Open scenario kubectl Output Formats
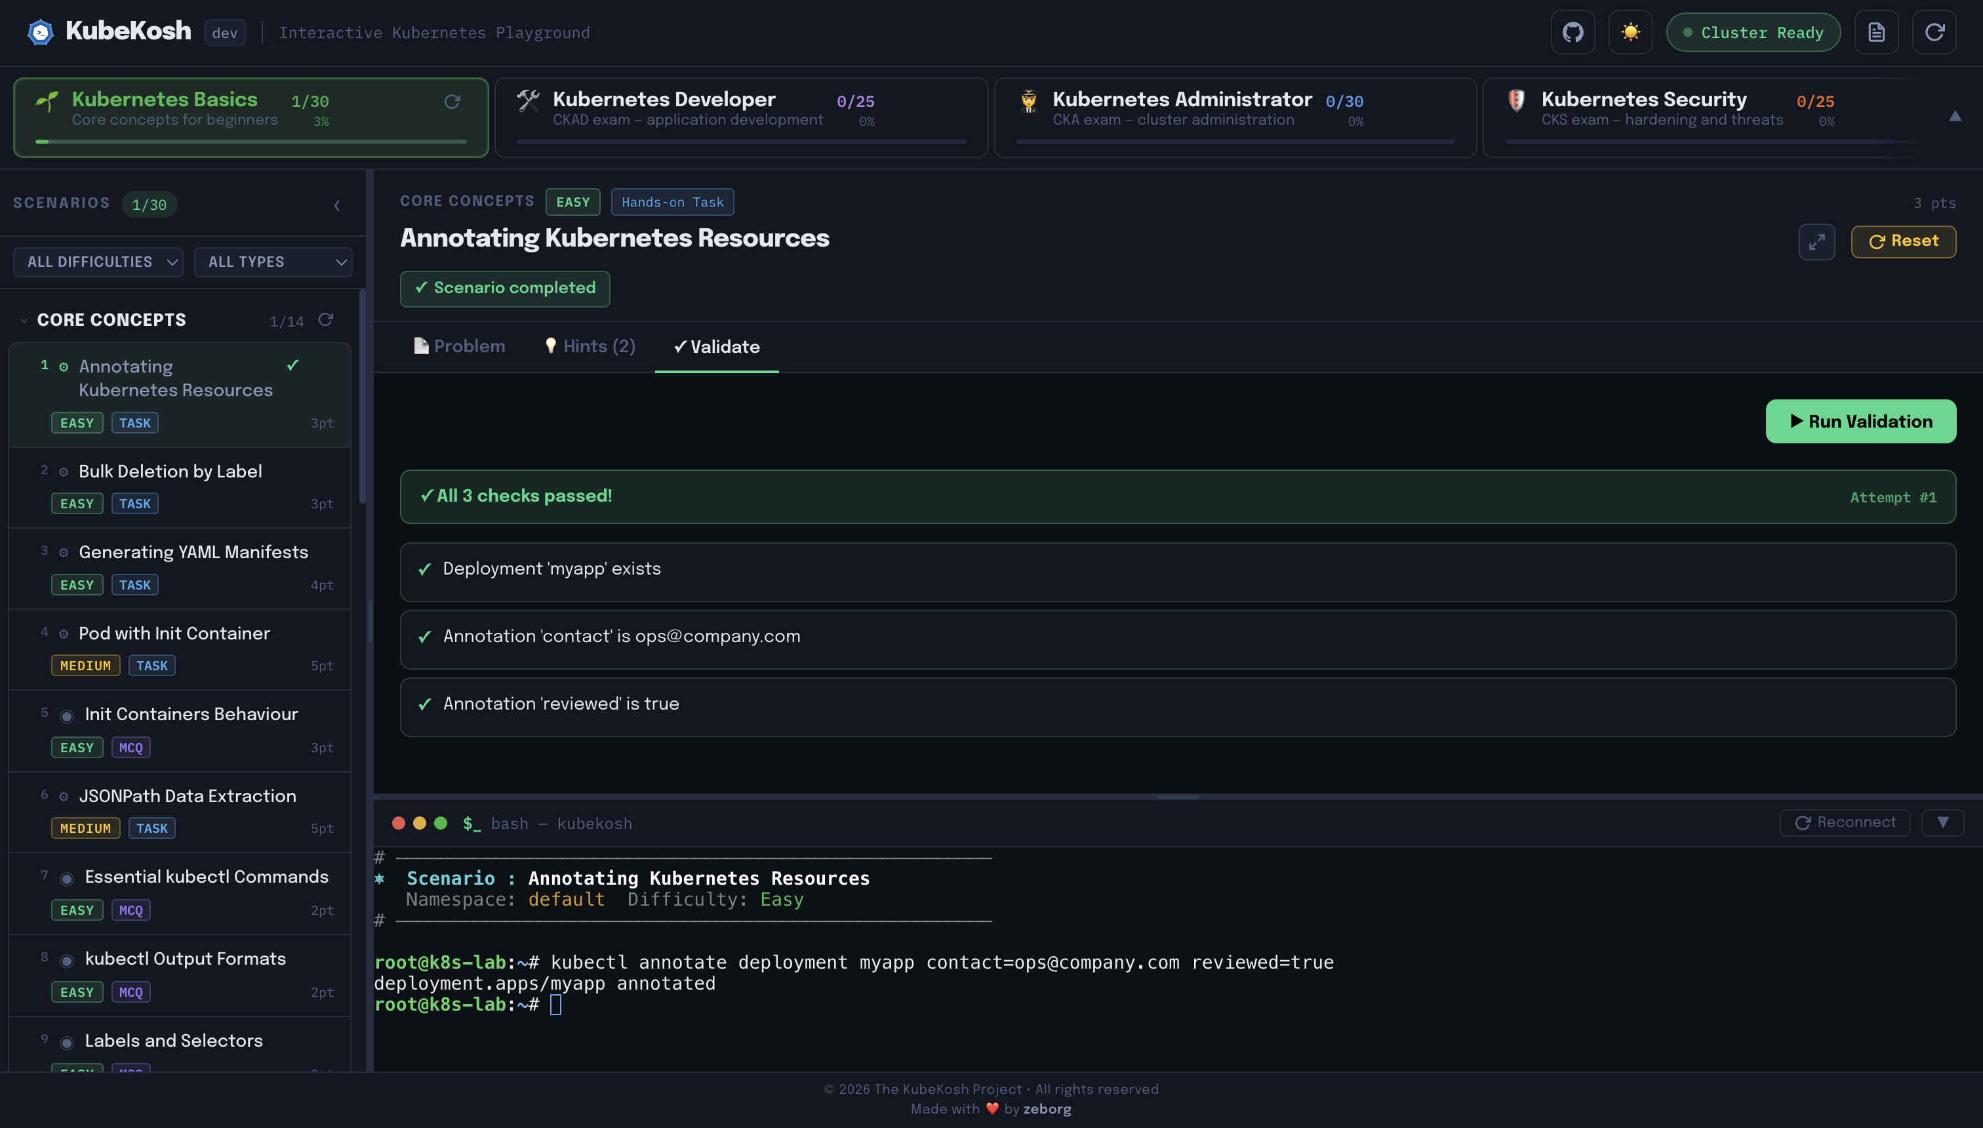Viewport: 1983px width, 1128px height. 180,976
